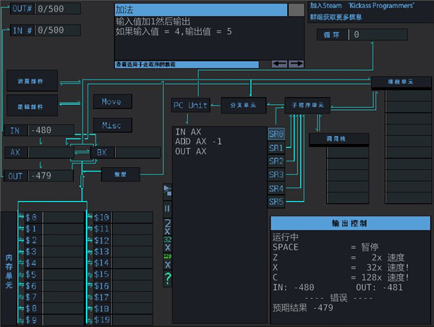Go to next puzzle with right arrow
434x327 pixels.
pyautogui.click(x=296, y=64)
